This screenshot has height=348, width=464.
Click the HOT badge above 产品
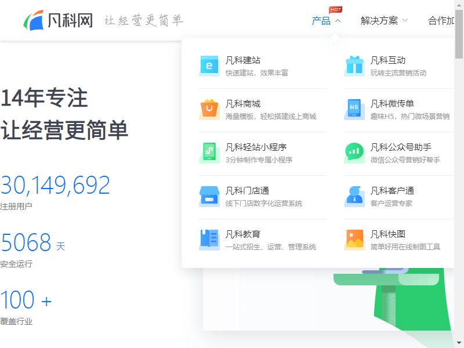pyautogui.click(x=335, y=10)
